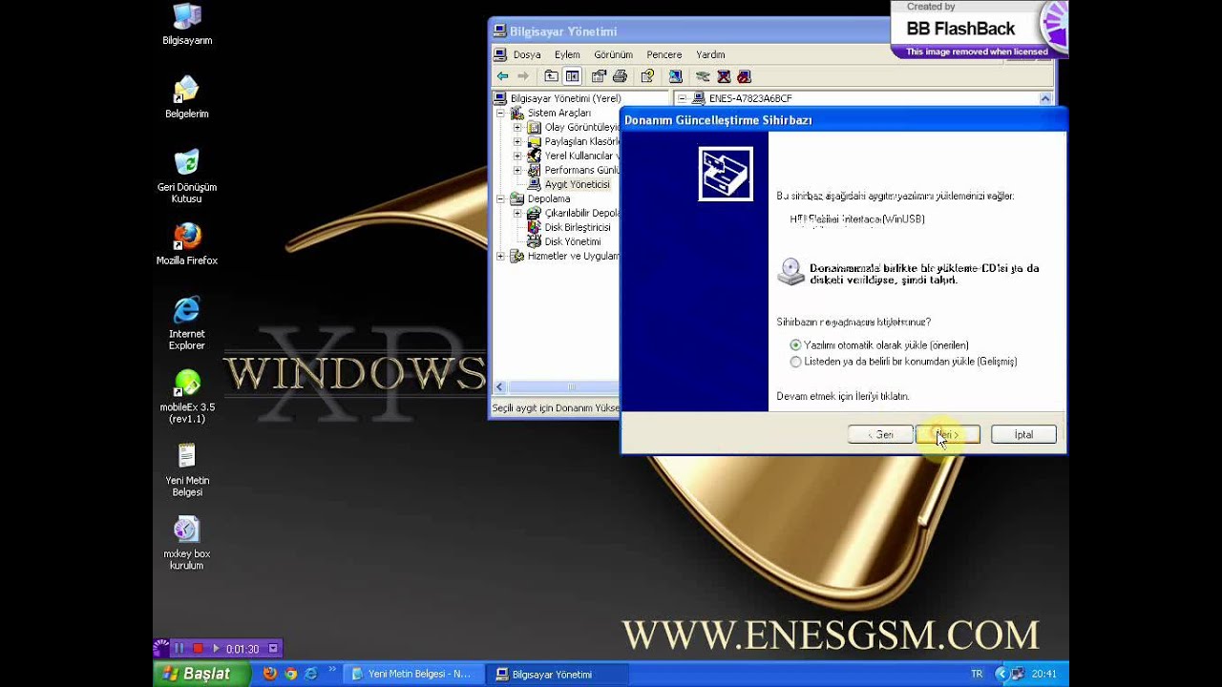Switch to Yeni Metin Belgesi taskbar button
Image resolution: width=1222 pixels, height=687 pixels.
411,674
